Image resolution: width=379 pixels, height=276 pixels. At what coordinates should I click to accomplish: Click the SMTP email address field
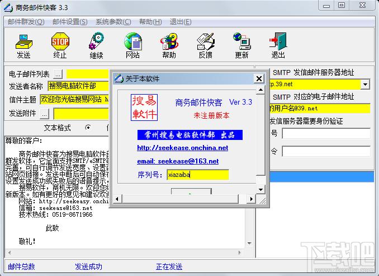(320, 109)
